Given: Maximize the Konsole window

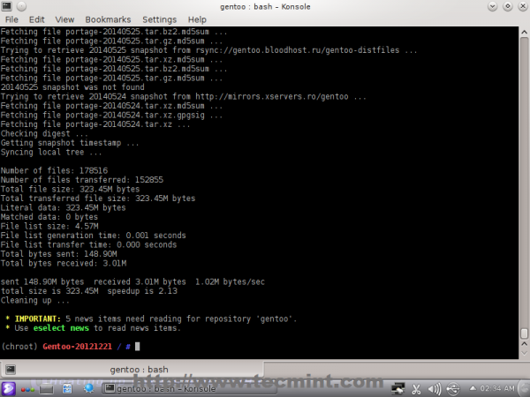Looking at the screenshot, I should 508,6.
